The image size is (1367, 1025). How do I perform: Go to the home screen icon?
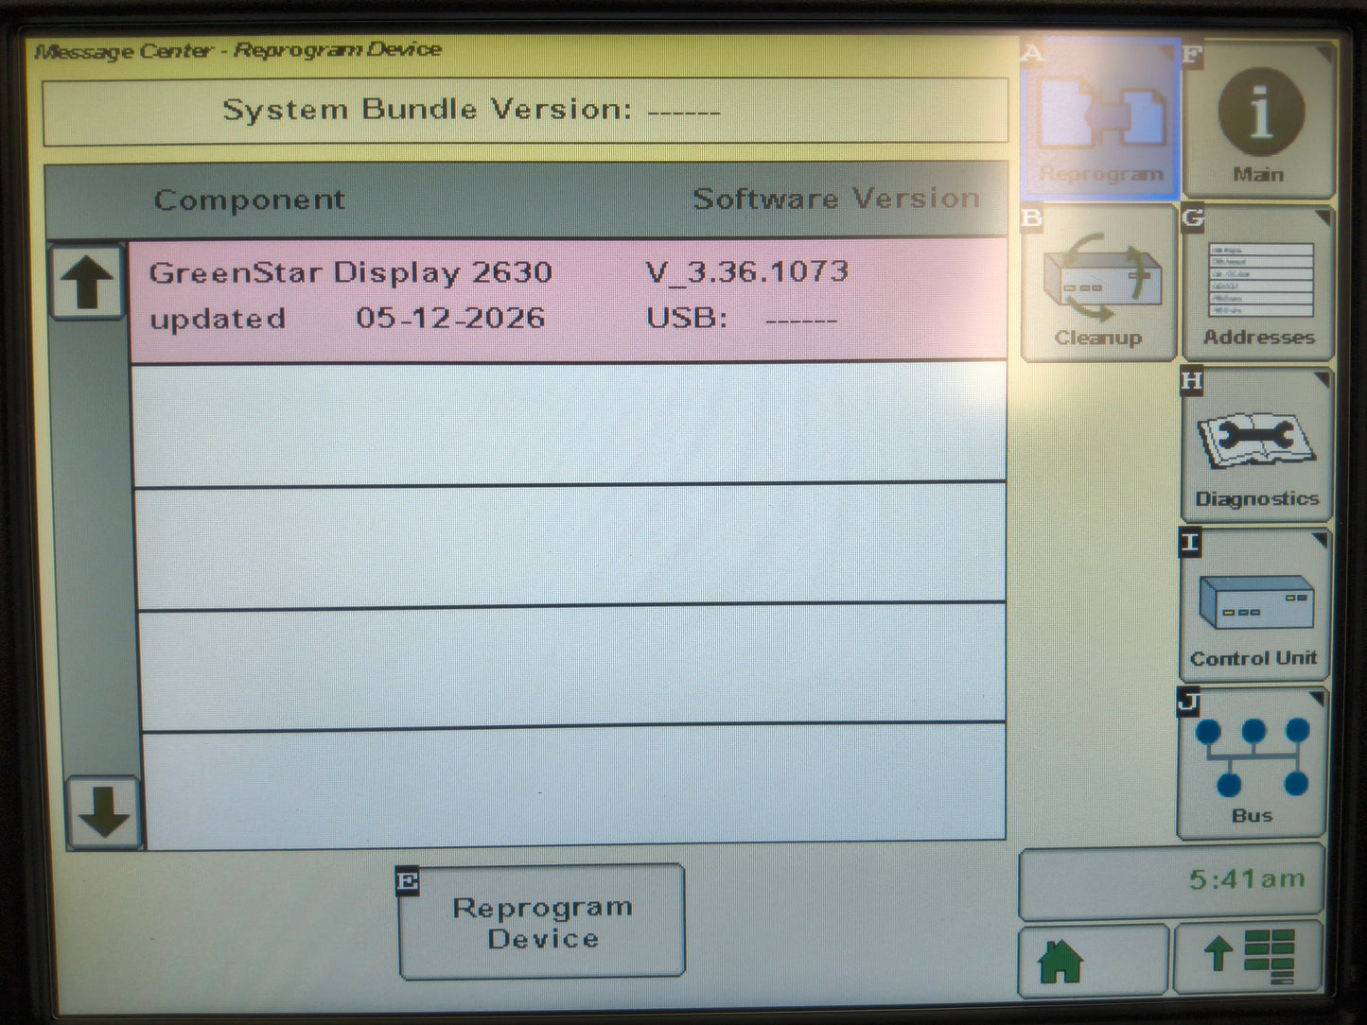[1094, 961]
